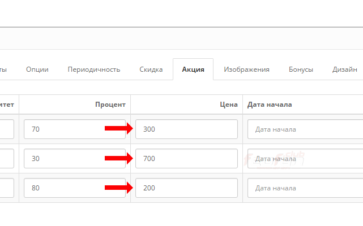Image resolution: width=363 pixels, height=226 pixels.
Task: Click Дата начала input in the last row
Action: tap(305, 188)
